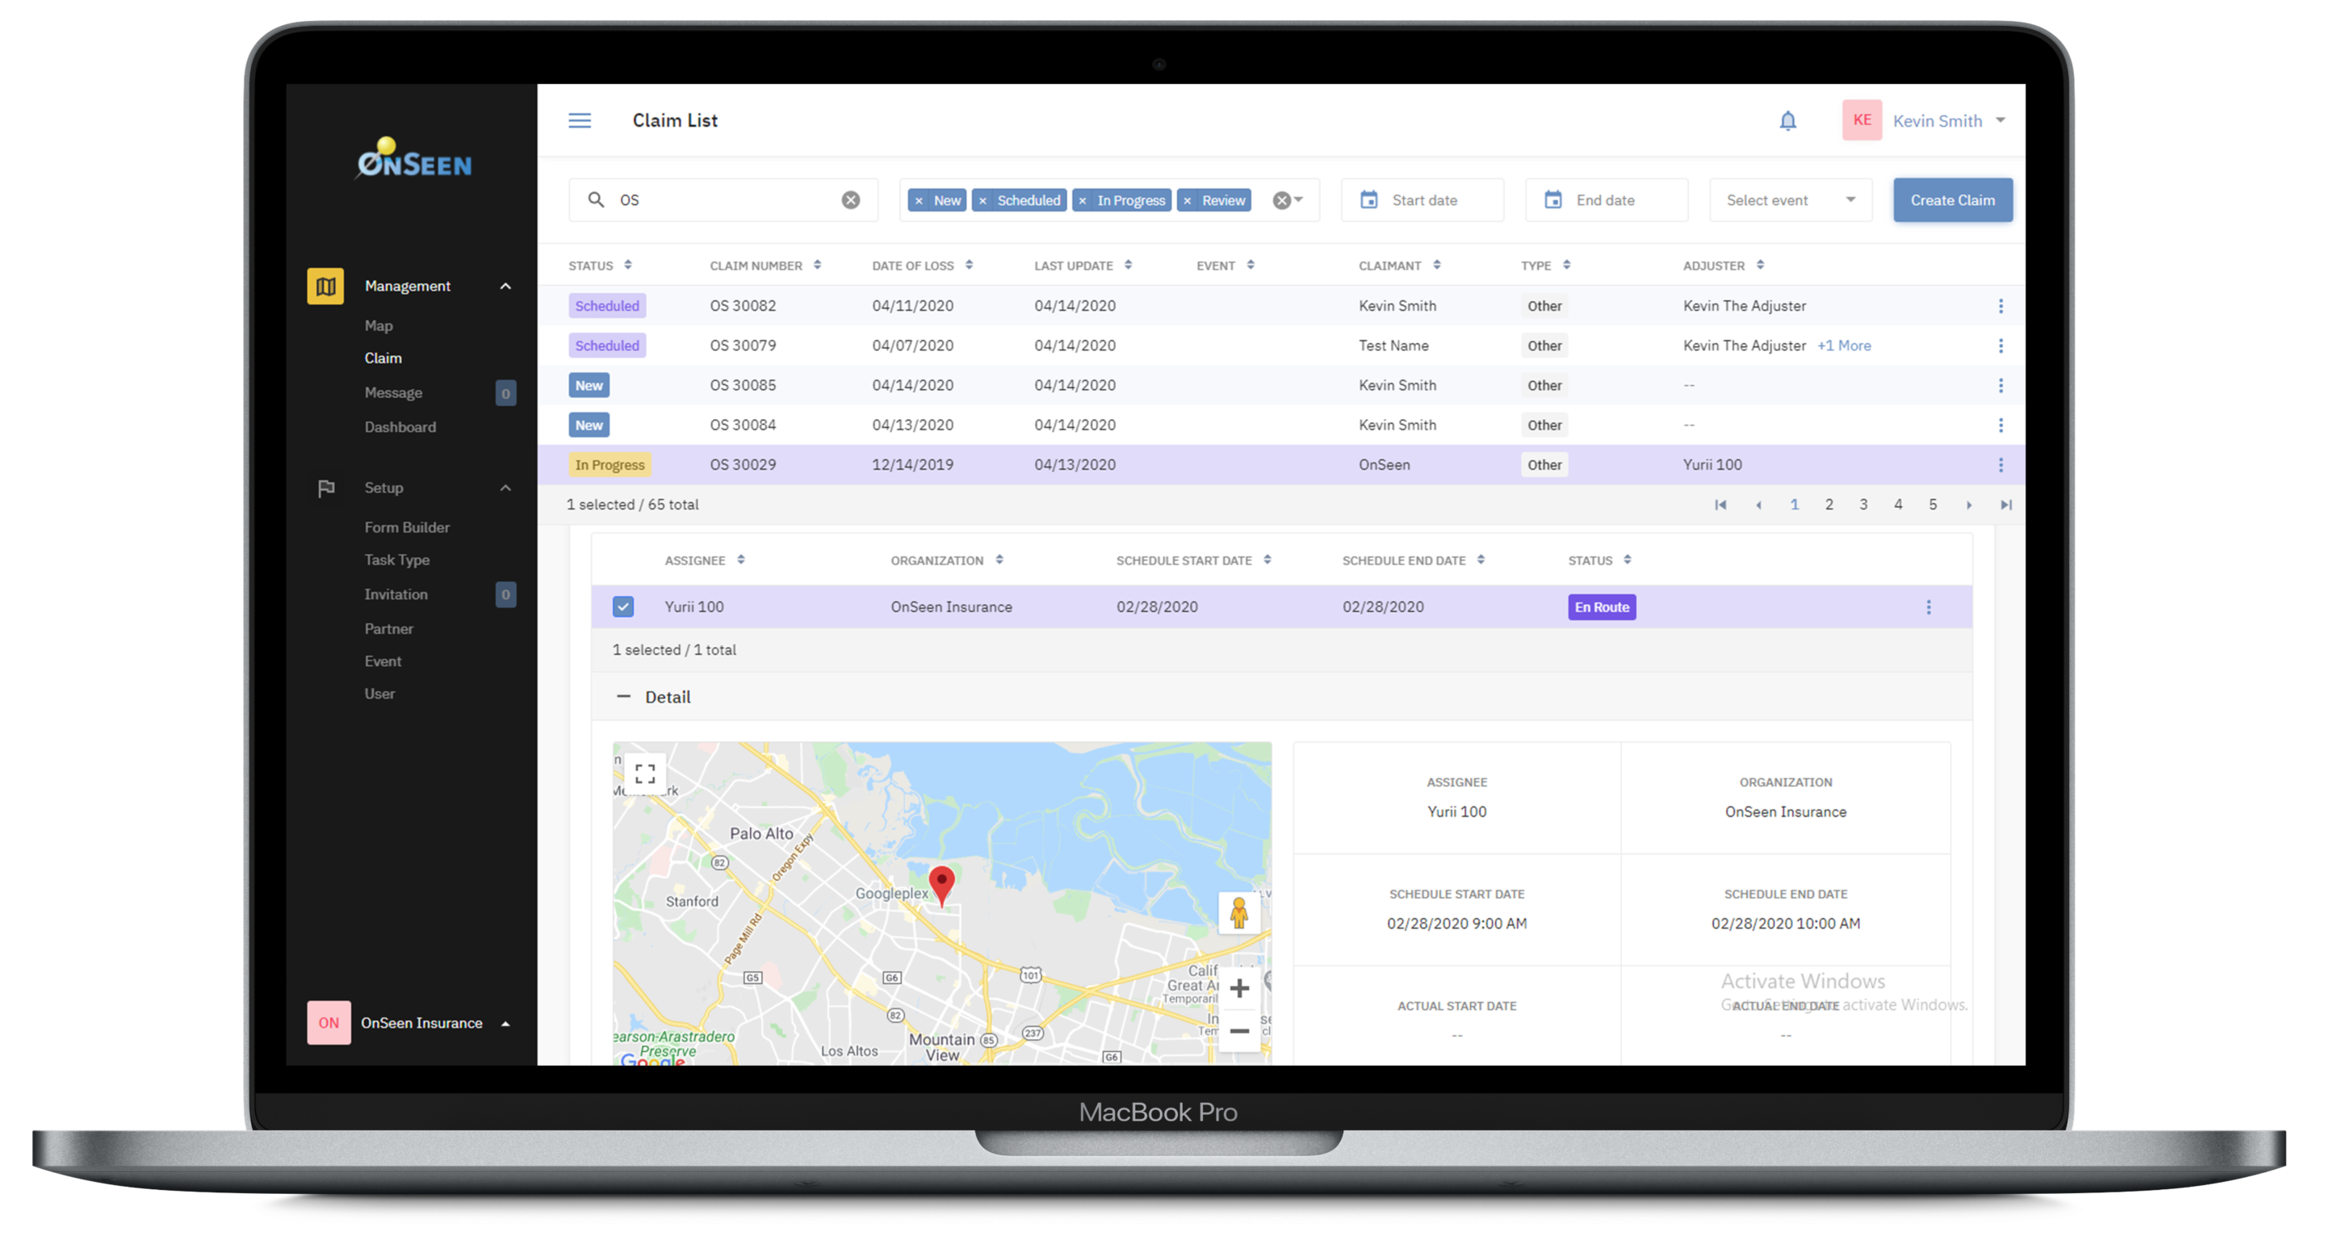Expand the Select event dropdown
Viewport: 2325px width, 1240px height.
(x=1788, y=199)
